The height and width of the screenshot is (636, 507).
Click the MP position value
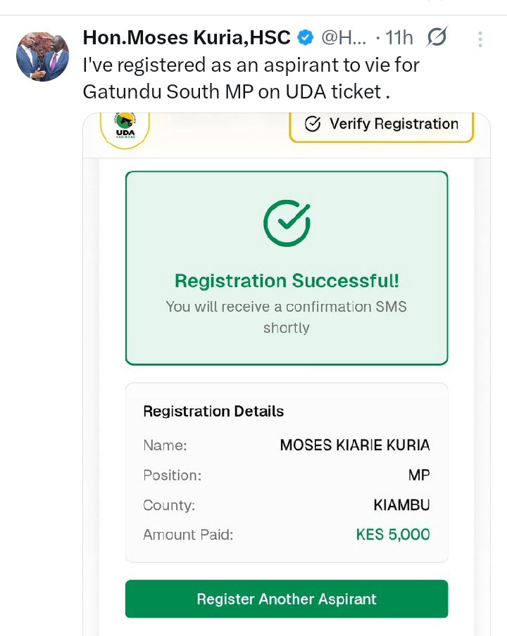pos(419,476)
